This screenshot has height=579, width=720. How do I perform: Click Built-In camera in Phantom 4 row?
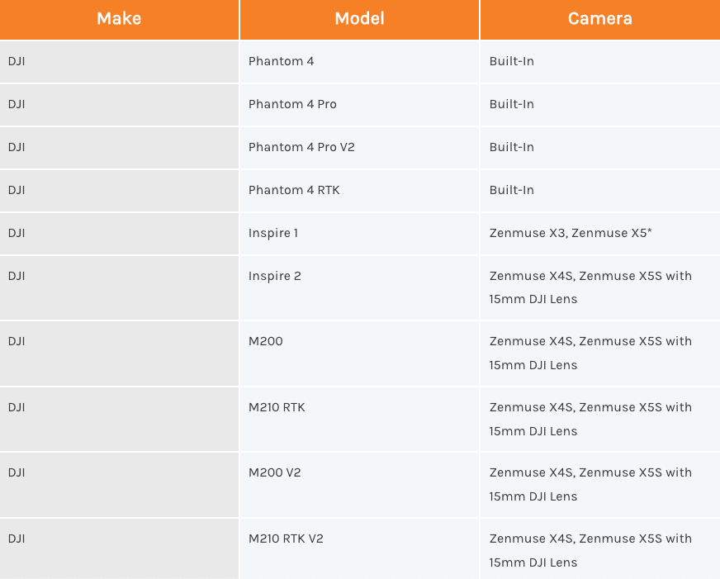click(599, 61)
